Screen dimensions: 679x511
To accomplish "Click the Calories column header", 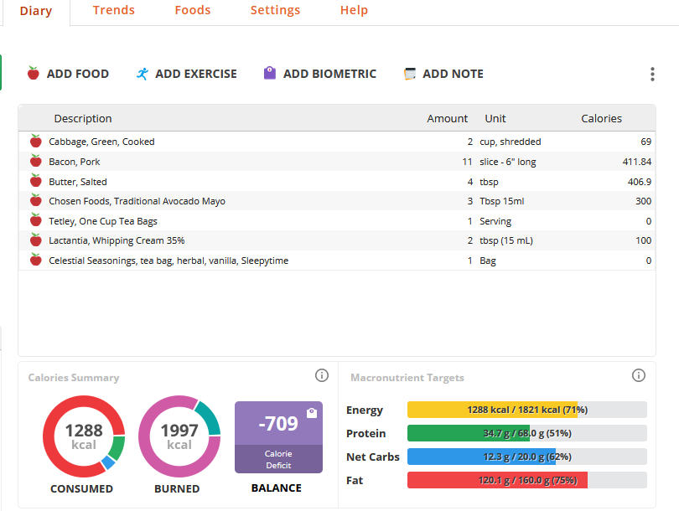I will [601, 119].
